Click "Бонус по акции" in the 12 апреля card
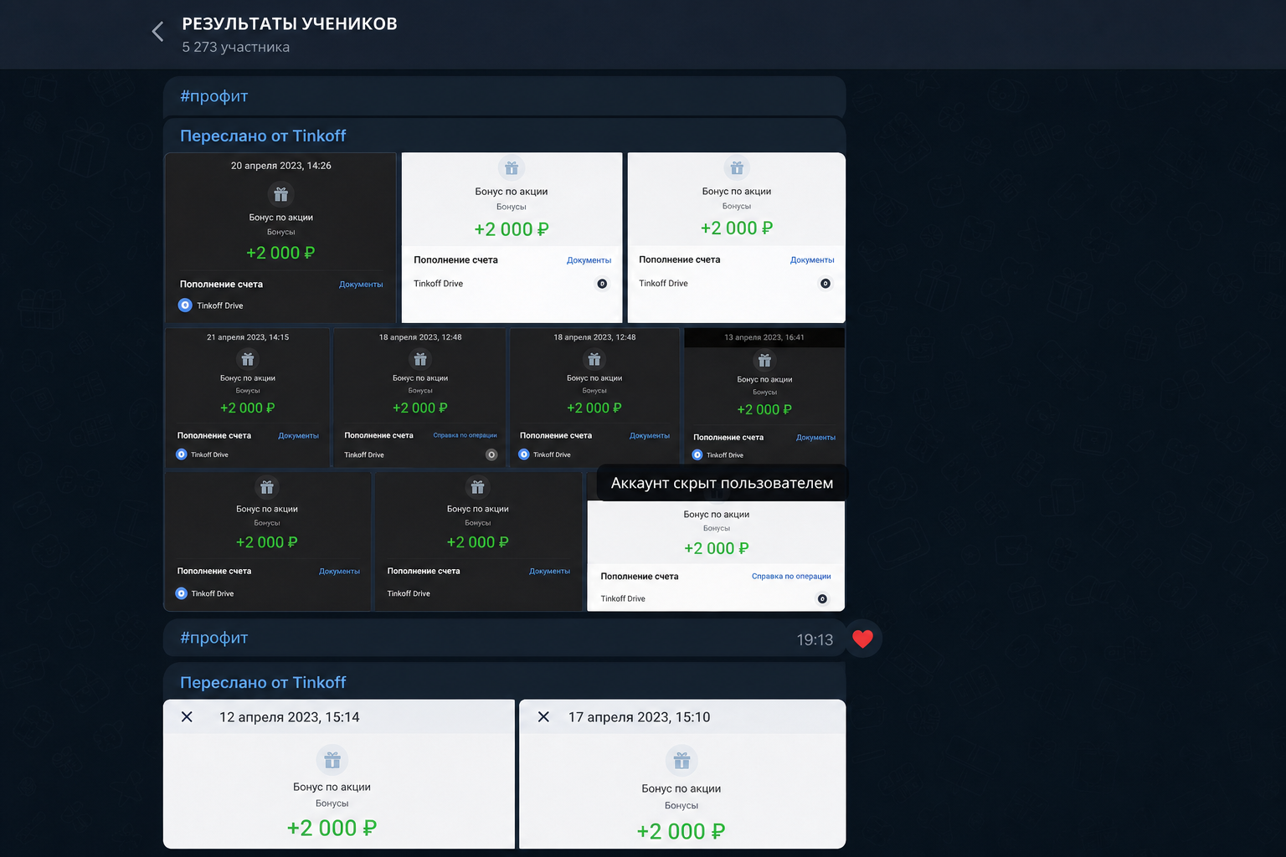The height and width of the screenshot is (857, 1286). click(x=332, y=787)
